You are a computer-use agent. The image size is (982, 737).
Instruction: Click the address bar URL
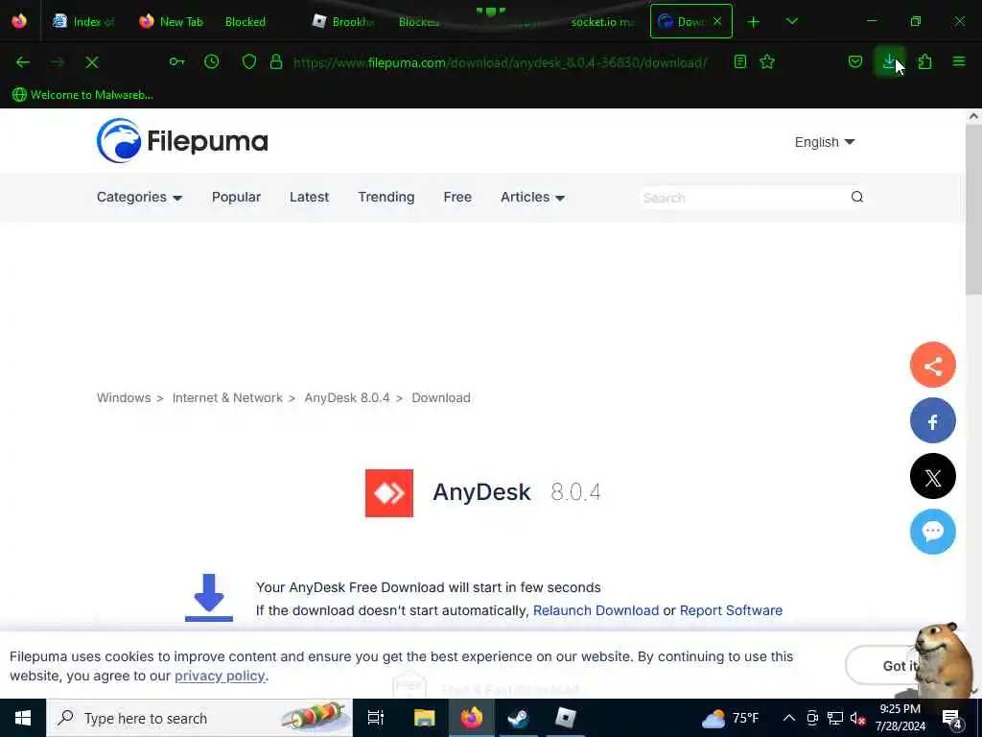500,62
